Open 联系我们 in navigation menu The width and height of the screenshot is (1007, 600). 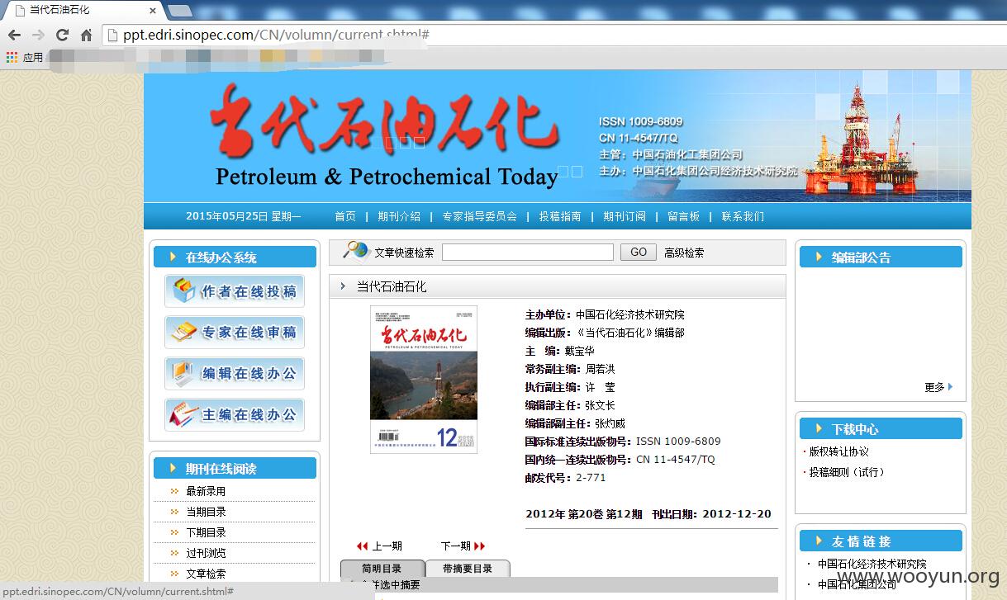(x=743, y=216)
